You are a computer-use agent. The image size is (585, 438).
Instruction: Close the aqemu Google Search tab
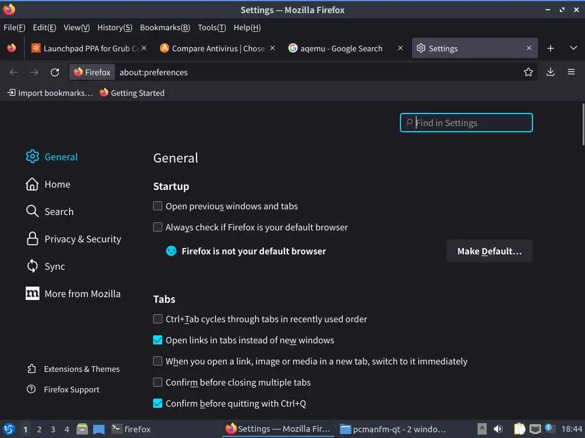400,48
